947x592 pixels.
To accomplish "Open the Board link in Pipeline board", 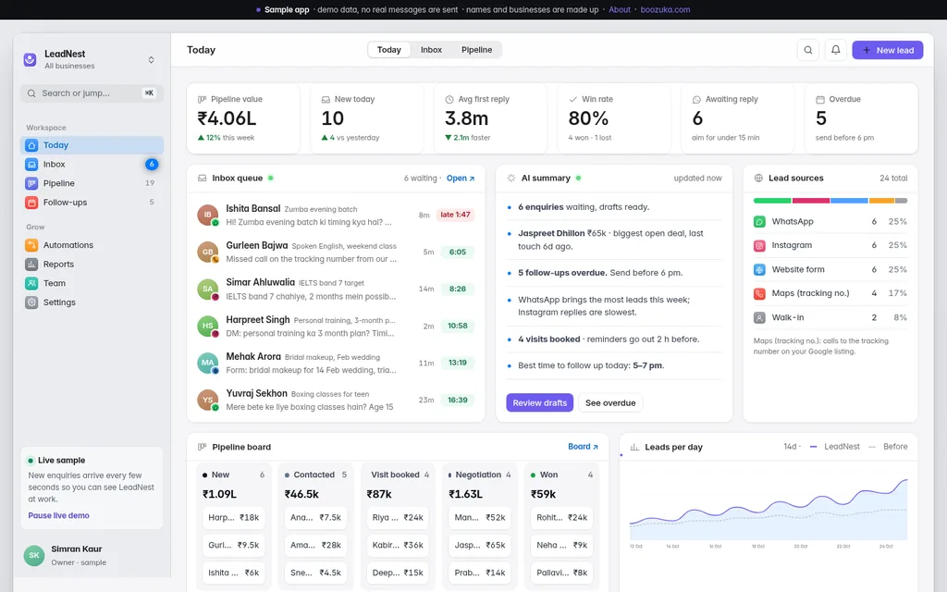I will point(583,447).
